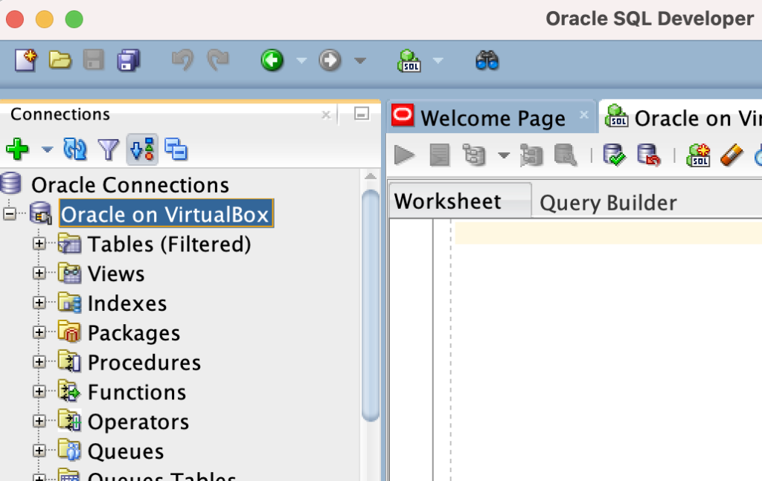Select the Oracle on VirtualBox connection
This screenshot has width=762, height=481.
[x=165, y=214]
